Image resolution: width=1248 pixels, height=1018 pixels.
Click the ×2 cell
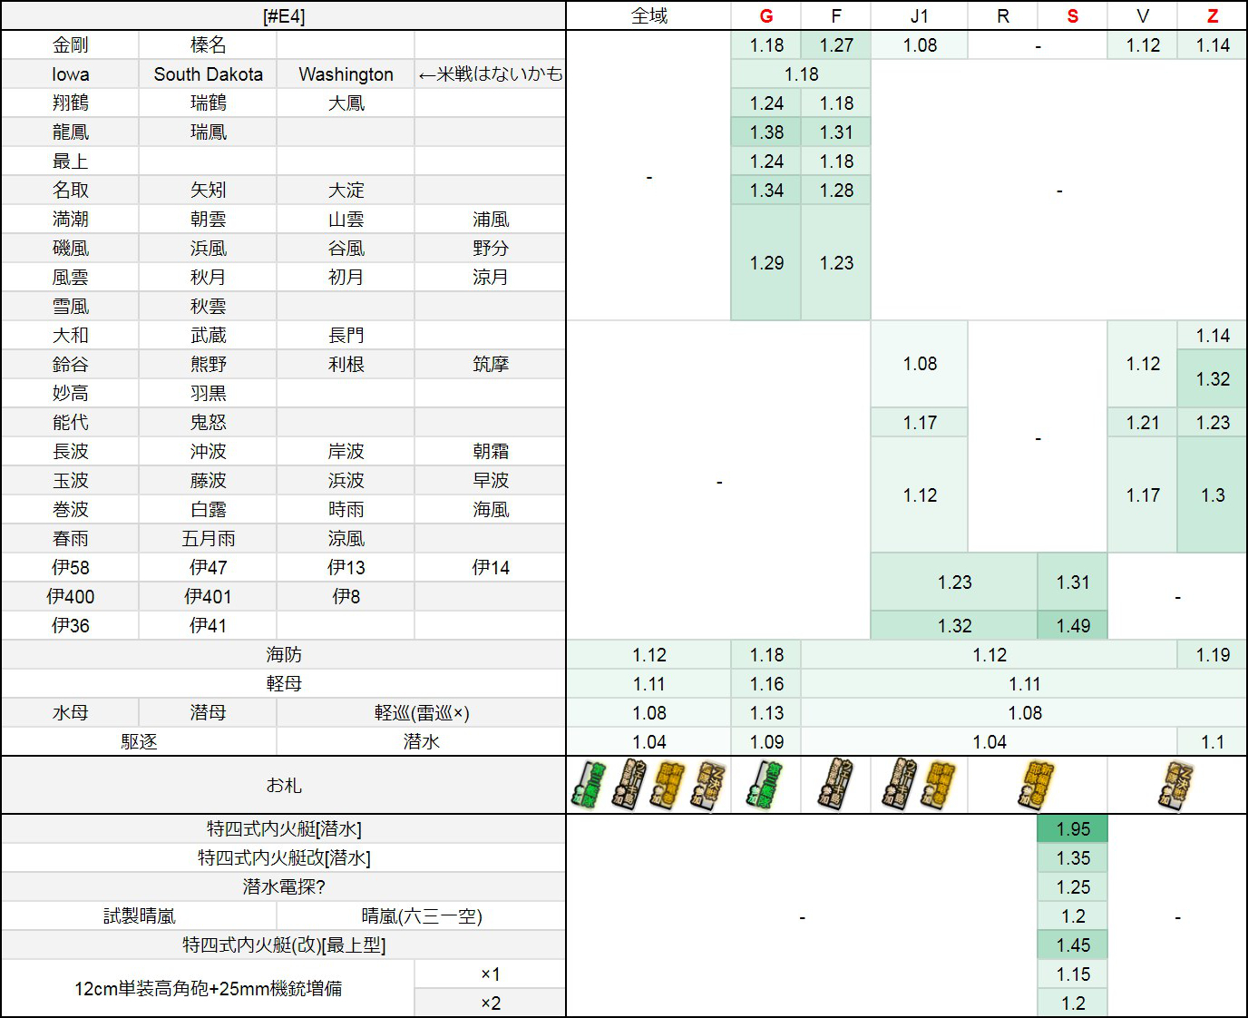[491, 1003]
